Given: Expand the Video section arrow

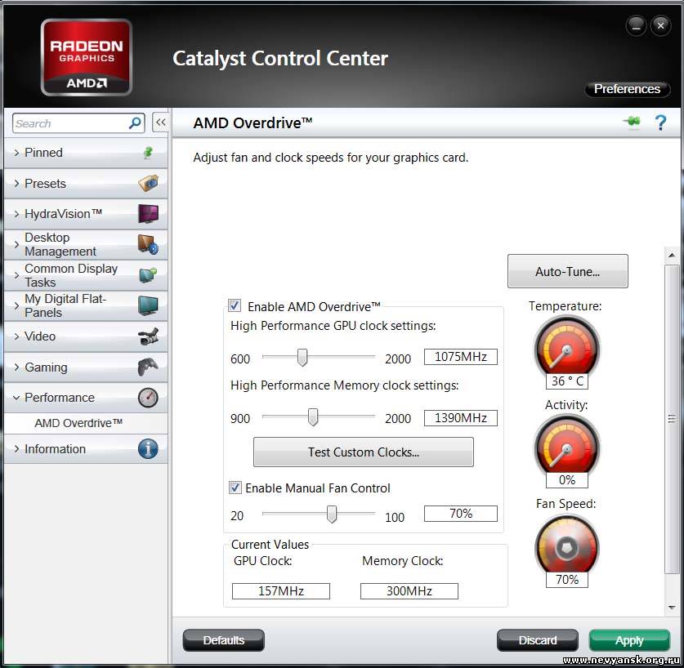Looking at the screenshot, I should 16,336.
